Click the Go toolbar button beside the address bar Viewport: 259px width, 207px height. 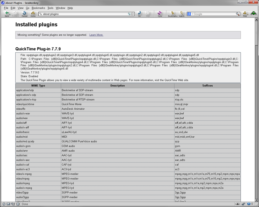(139, 14)
